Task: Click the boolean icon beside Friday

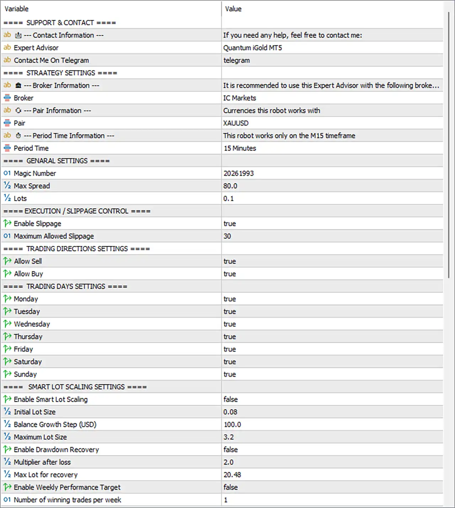Action: (7, 349)
